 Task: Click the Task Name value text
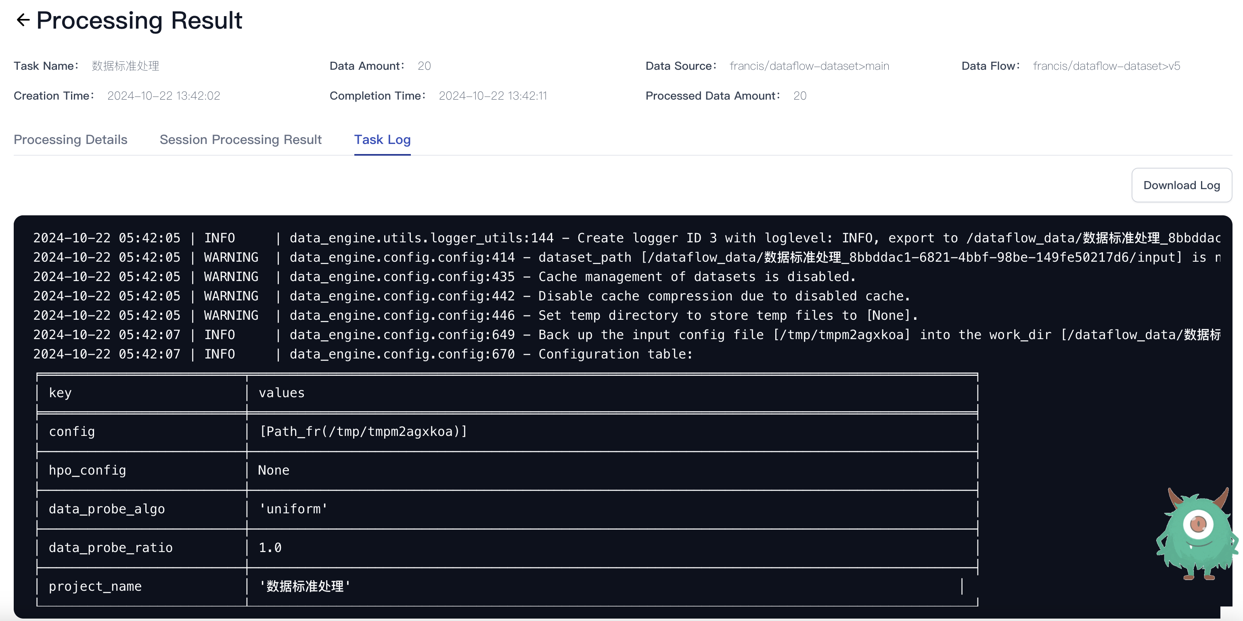(126, 66)
